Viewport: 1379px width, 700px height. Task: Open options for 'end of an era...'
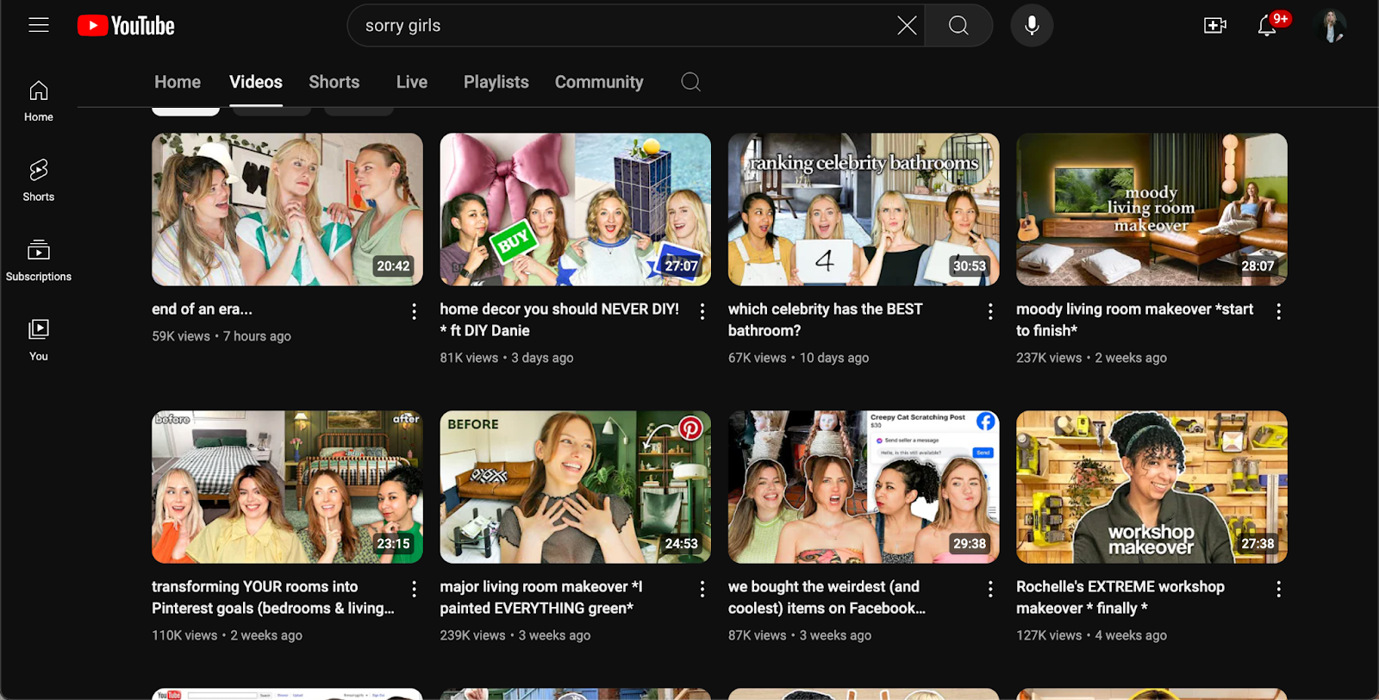pos(414,311)
